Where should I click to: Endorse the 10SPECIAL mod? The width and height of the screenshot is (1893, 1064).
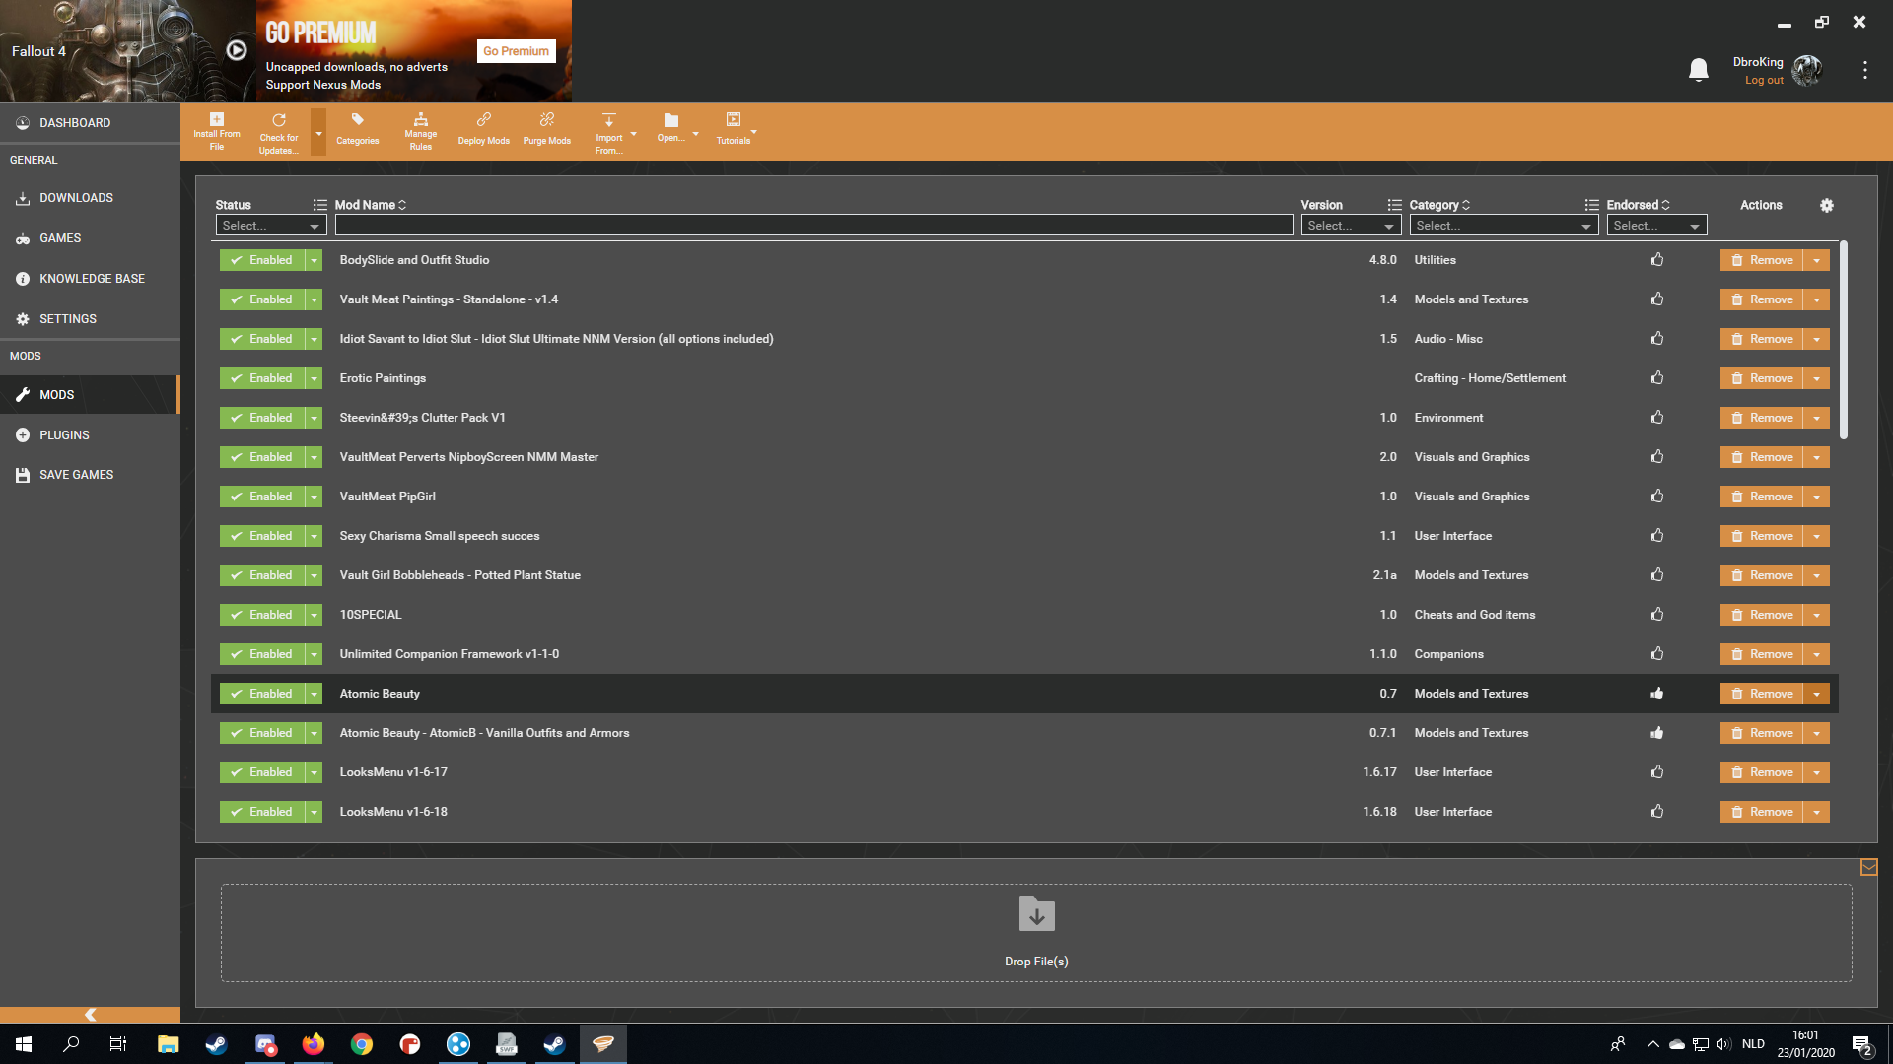point(1657,615)
